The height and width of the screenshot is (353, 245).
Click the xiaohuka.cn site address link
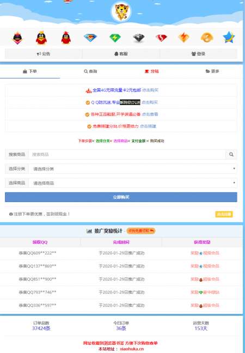[132, 349]
